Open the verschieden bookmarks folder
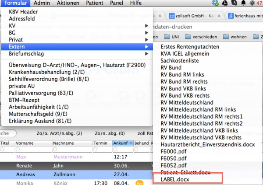 pyautogui.click(x=201, y=37)
